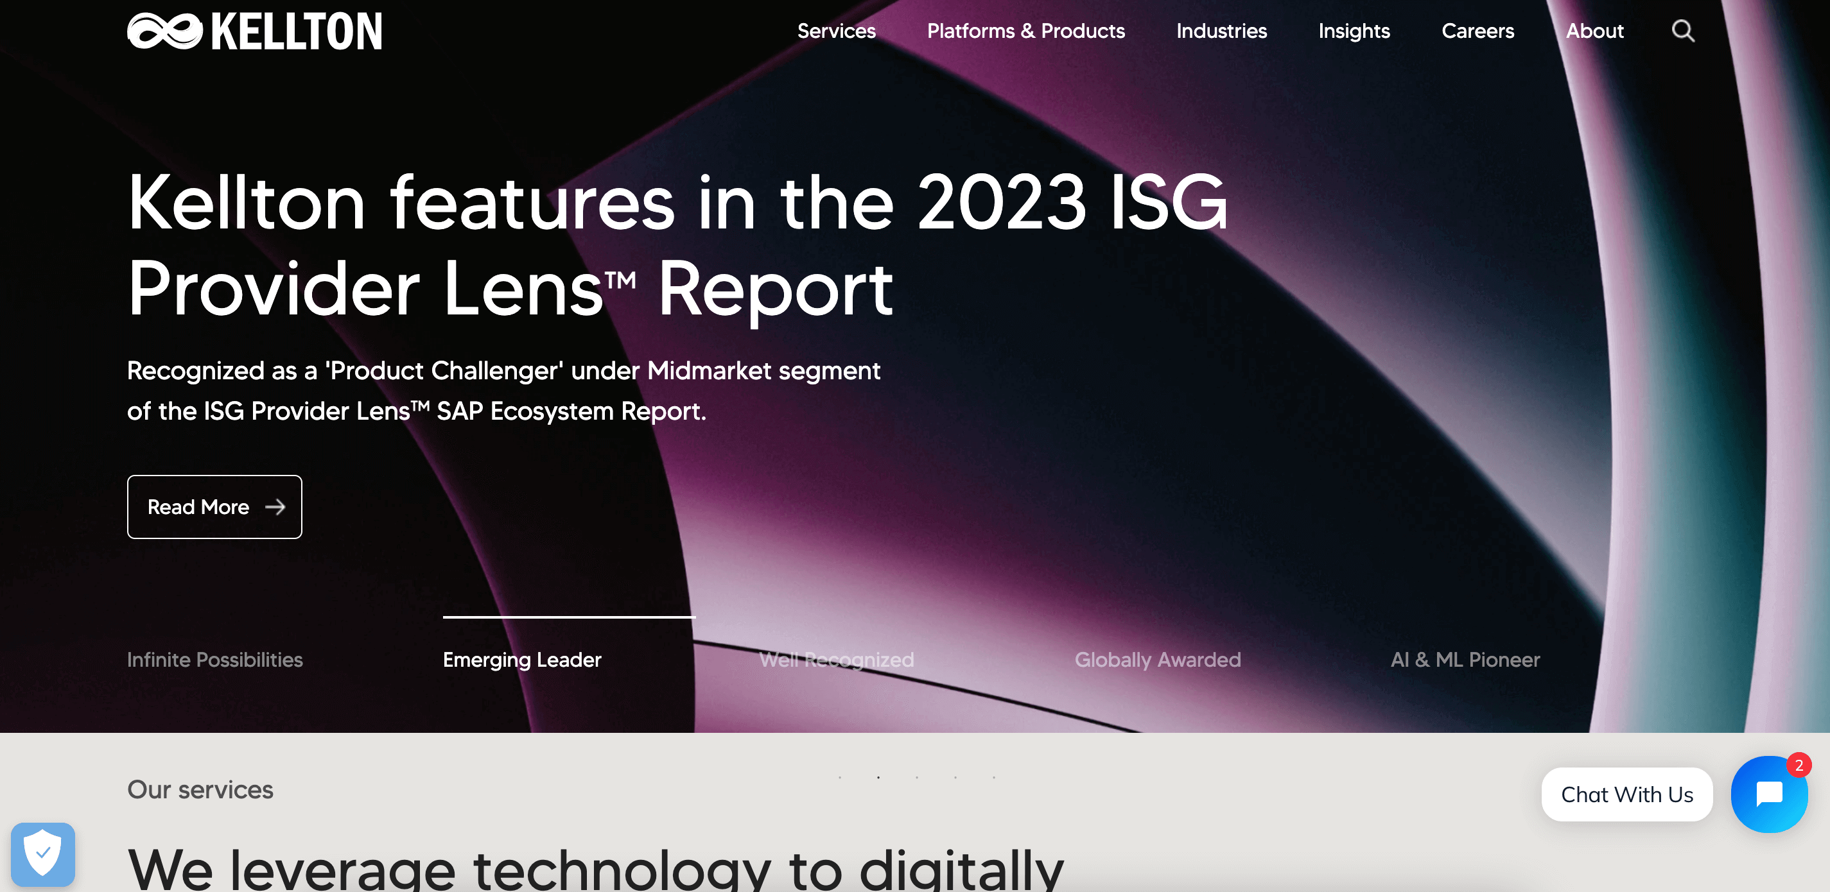Select the Emerging Leader slide tab
This screenshot has height=892, width=1830.
click(x=522, y=660)
